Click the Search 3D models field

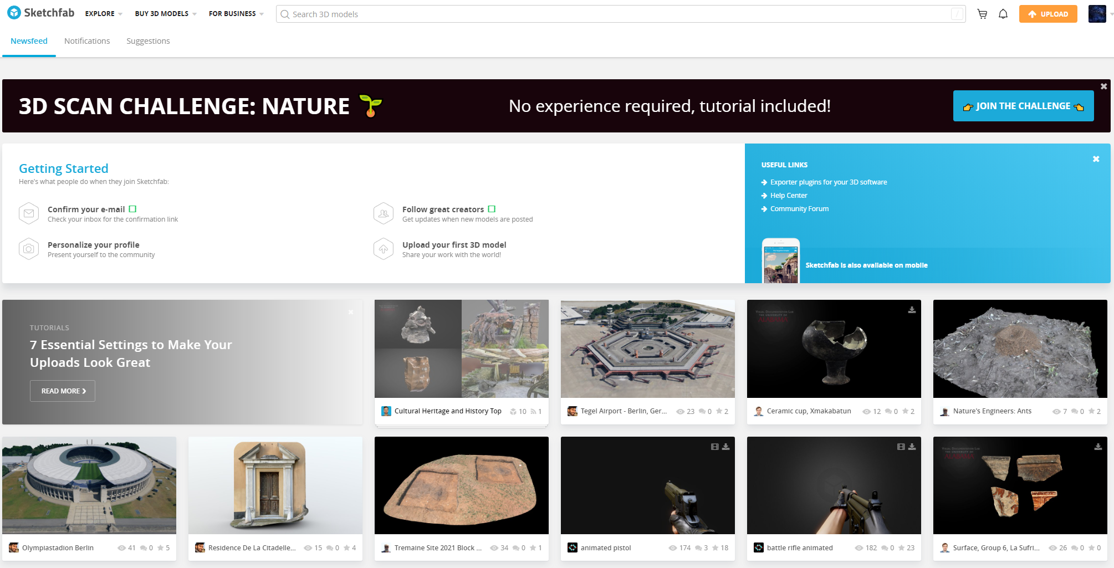[621, 14]
